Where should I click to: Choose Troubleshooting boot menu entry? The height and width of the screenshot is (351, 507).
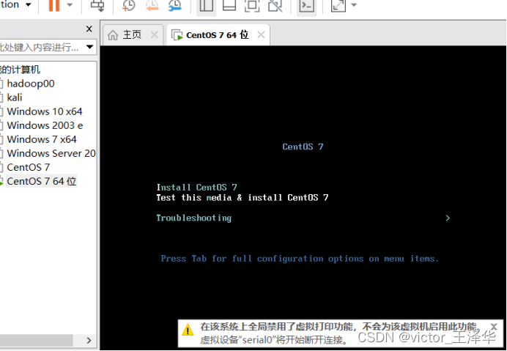pyautogui.click(x=194, y=218)
